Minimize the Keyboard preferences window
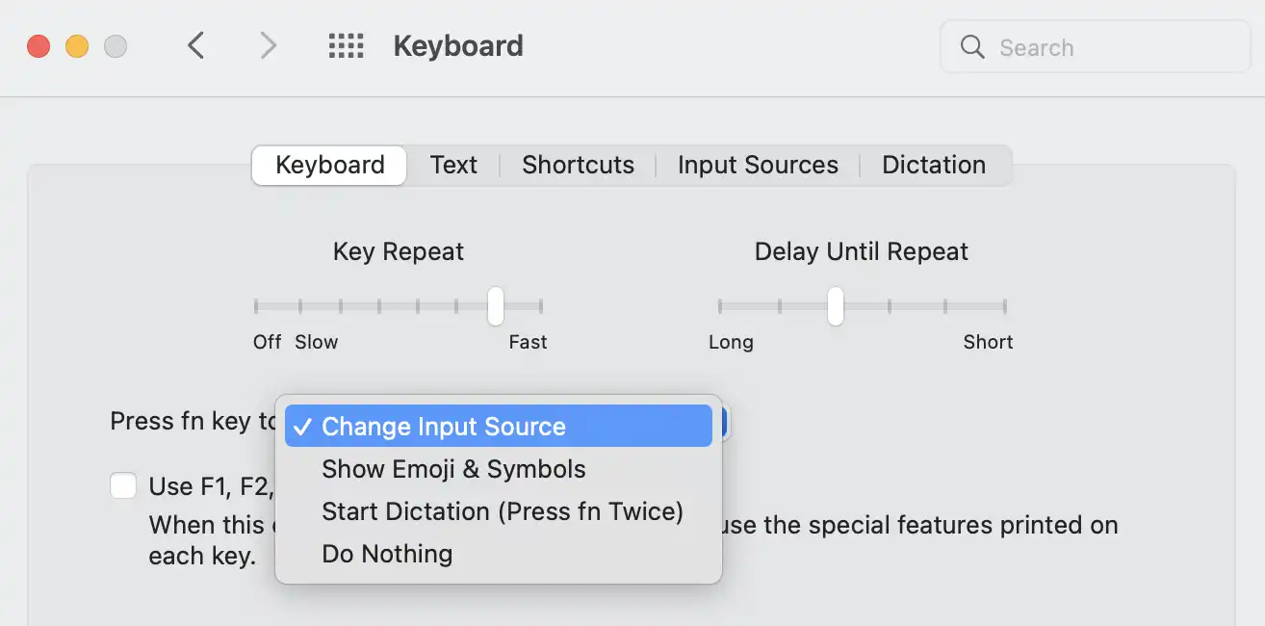 (x=76, y=45)
